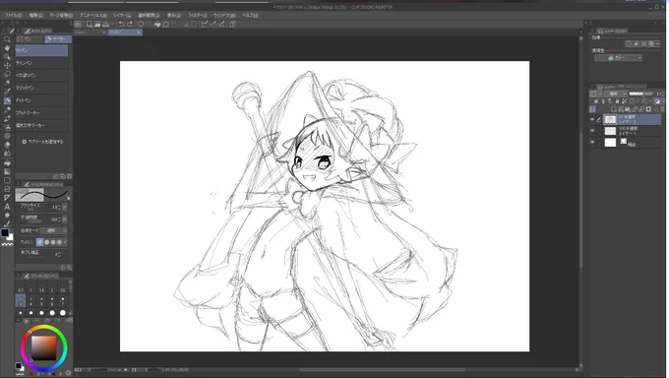This screenshot has width=669, height=378.
Task: Click the CLIP STUDIO launch icon
Action: (78, 25)
